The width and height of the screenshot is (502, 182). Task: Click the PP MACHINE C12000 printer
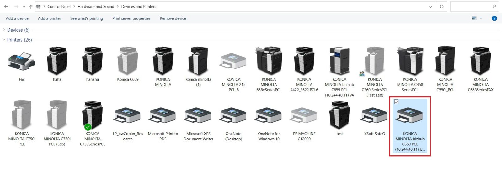click(304, 116)
